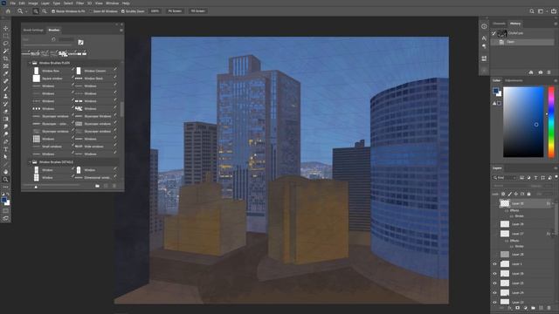The width and height of the screenshot is (559, 314).
Task: Open the Layers panel flyout menu
Action: (x=556, y=168)
